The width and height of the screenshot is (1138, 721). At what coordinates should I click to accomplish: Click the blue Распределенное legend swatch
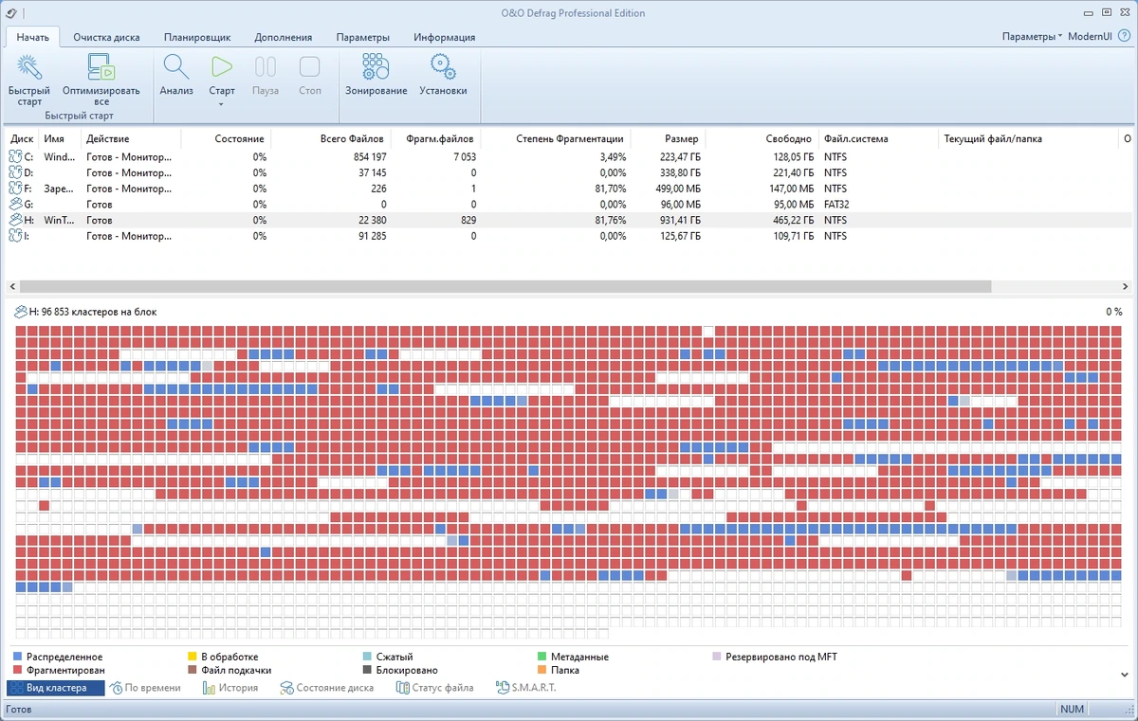(18, 657)
